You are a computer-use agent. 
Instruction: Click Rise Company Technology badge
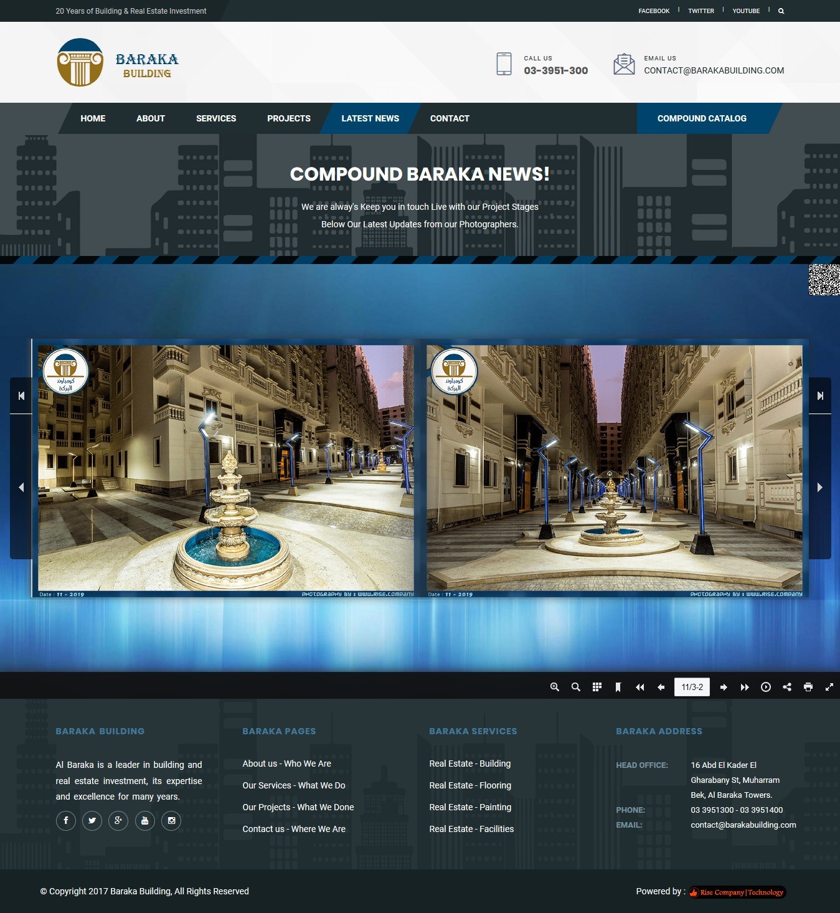737,892
